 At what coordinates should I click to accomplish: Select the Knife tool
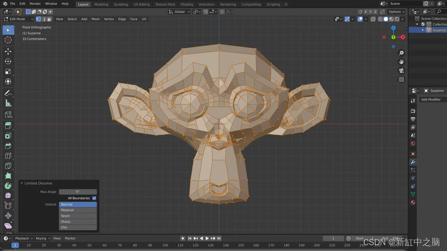click(x=8, y=166)
